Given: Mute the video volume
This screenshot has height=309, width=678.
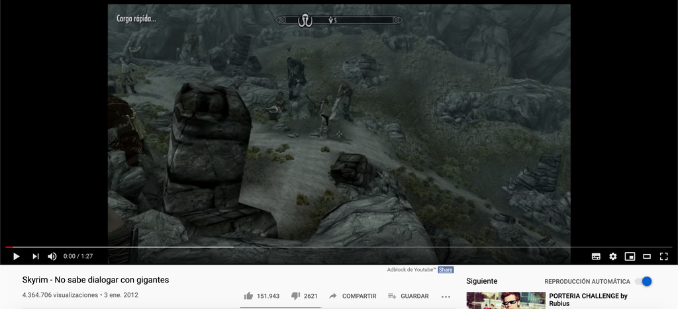Looking at the screenshot, I should point(52,256).
